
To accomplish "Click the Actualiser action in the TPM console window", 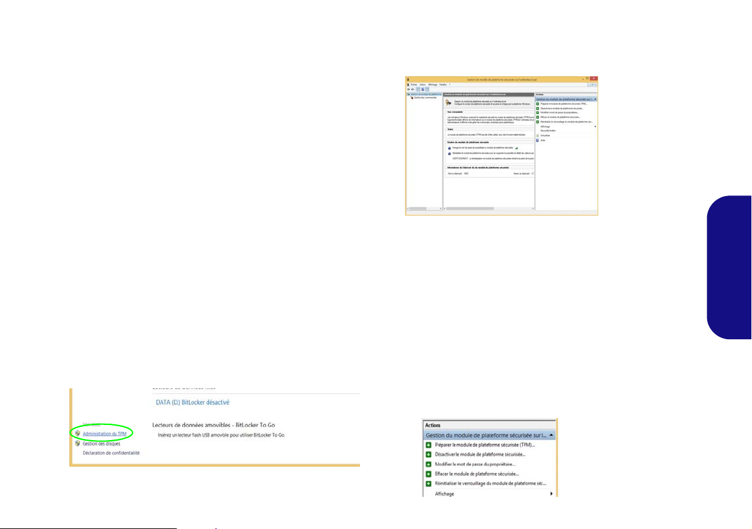I will [546, 136].
